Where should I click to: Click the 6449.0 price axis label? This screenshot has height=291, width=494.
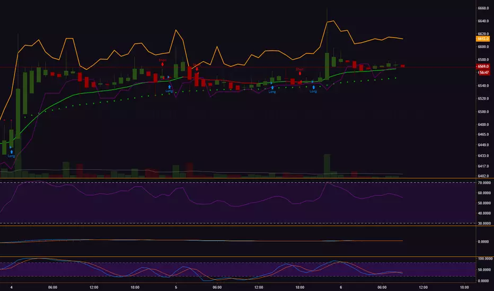point(483,145)
